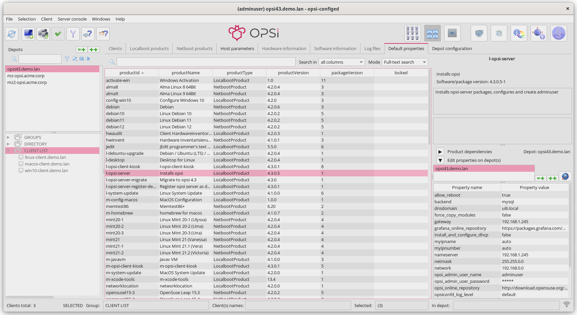The width and height of the screenshot is (577, 315).
Task: Click the multi-computer upload arrow icon
Action: [x=43, y=33]
